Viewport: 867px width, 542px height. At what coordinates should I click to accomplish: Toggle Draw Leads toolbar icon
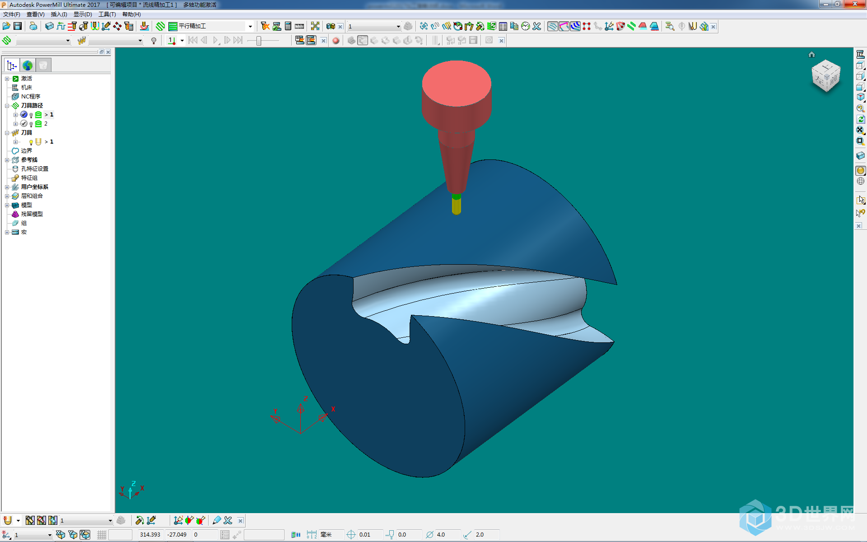tap(553, 26)
